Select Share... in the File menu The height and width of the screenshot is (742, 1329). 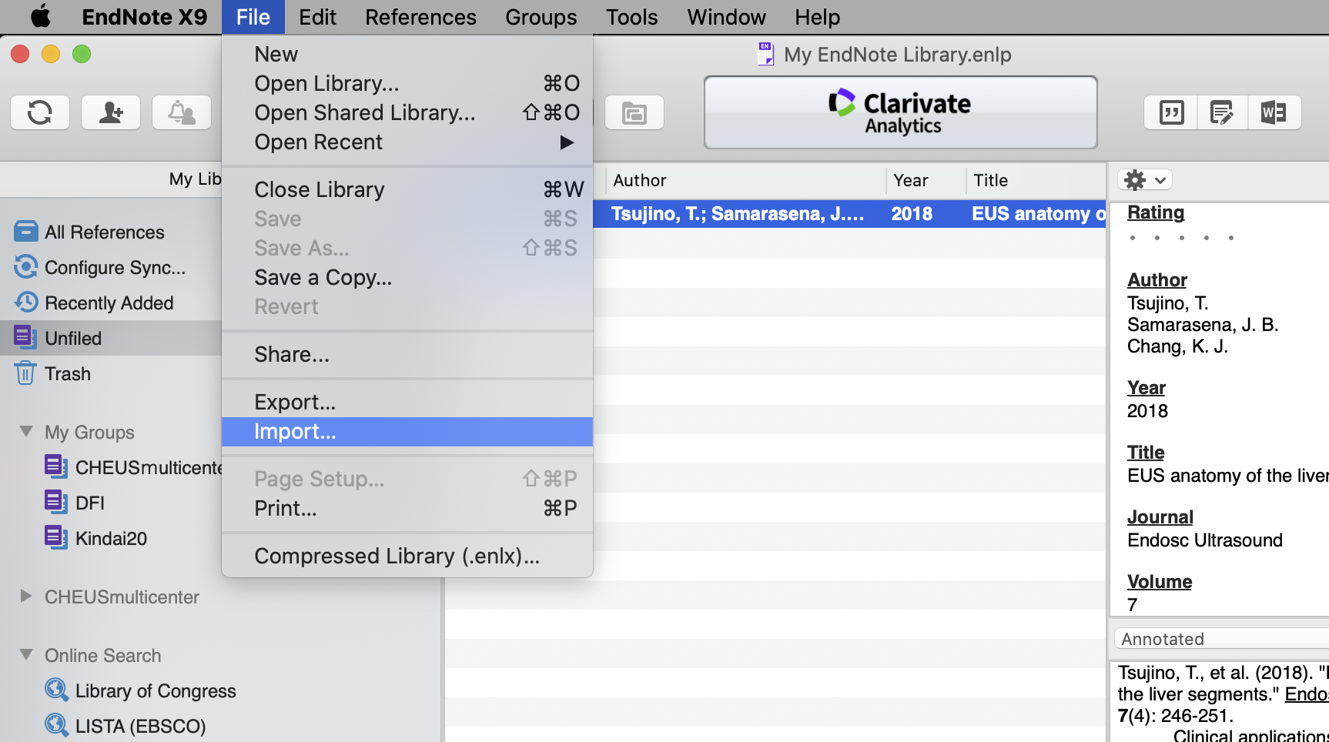click(x=407, y=354)
